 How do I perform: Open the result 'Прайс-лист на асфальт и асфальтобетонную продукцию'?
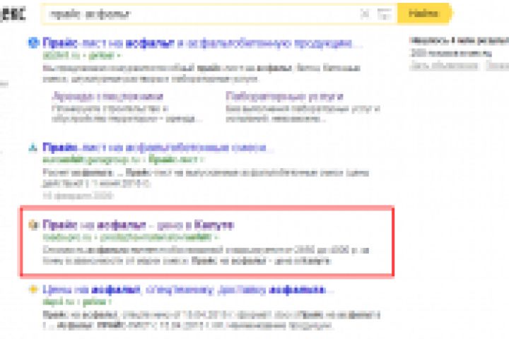[x=203, y=43]
